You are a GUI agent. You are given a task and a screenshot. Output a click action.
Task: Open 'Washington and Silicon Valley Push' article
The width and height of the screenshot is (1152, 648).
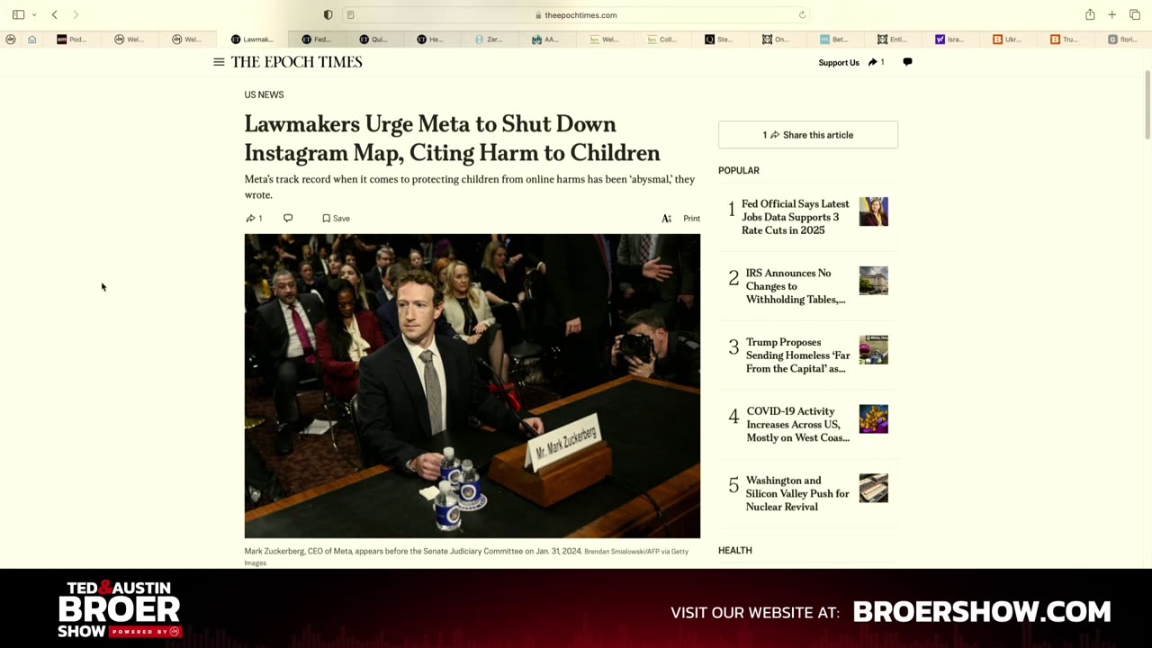click(797, 493)
